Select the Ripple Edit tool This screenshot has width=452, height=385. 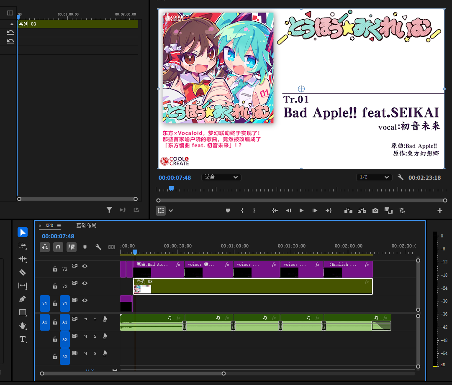tap(23, 259)
